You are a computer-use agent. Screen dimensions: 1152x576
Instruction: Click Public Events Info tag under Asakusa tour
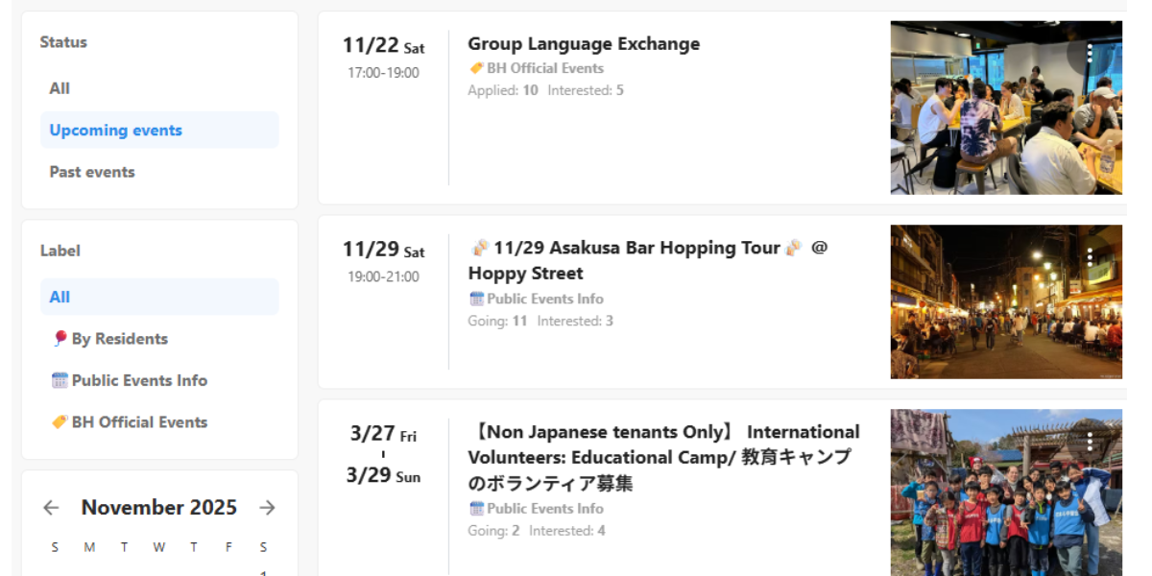[544, 299]
